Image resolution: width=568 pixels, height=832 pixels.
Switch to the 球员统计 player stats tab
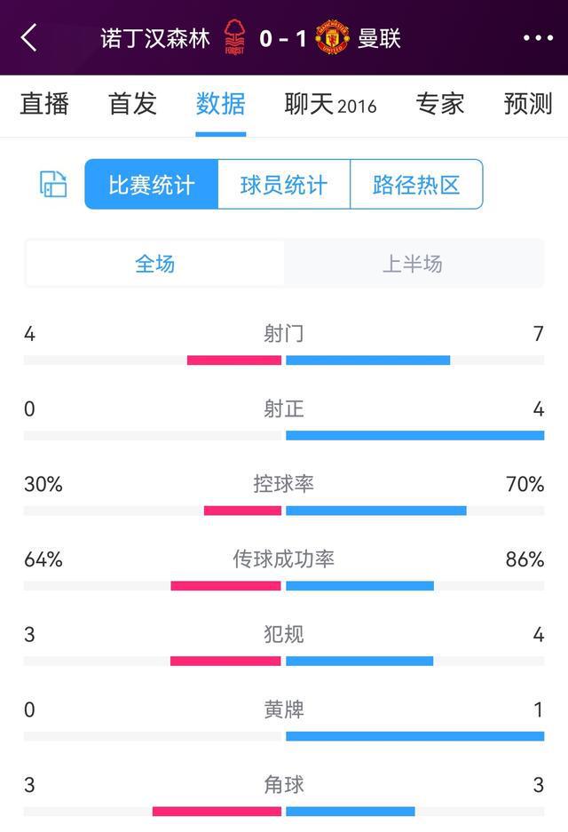282,184
